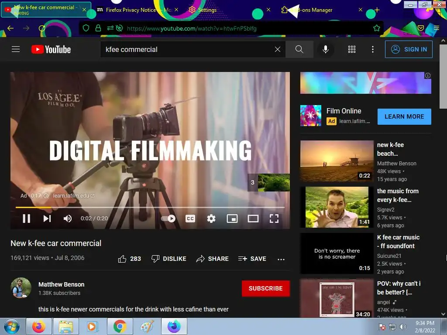Clear the search box text
Viewport: 447px width, 335px height.
pos(277,49)
